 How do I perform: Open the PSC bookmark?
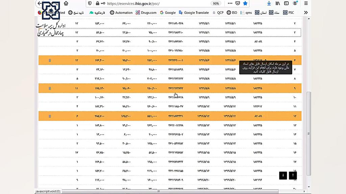tap(289, 12)
